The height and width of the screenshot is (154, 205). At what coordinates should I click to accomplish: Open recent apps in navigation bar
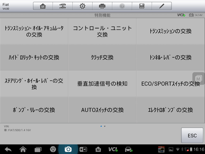(38, 149)
